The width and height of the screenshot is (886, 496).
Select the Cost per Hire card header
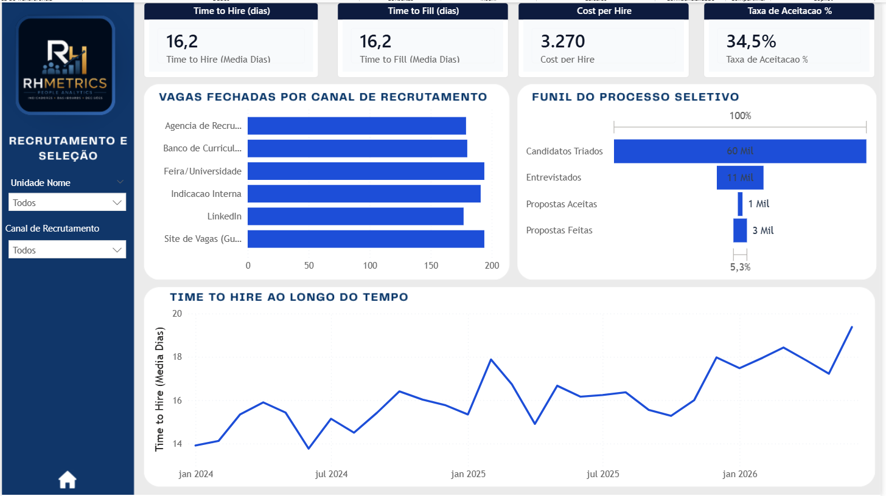[x=604, y=11]
